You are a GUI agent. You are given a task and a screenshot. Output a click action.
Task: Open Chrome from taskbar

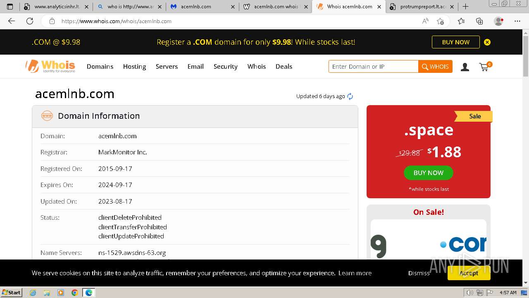click(75, 293)
